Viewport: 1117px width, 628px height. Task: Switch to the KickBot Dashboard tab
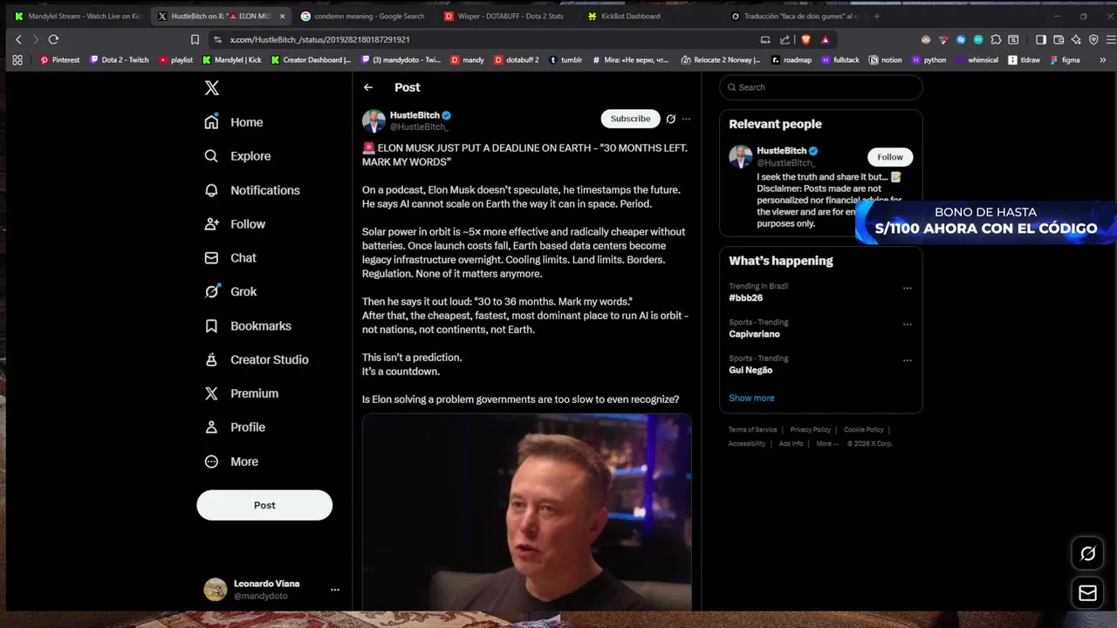(x=648, y=16)
